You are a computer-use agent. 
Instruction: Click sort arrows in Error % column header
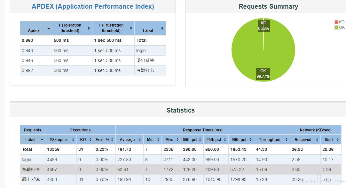click(112, 140)
